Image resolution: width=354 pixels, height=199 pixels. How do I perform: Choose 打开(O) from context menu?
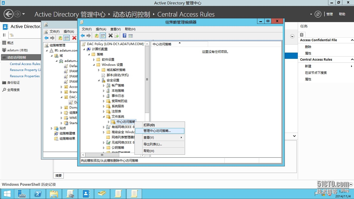coord(160,125)
